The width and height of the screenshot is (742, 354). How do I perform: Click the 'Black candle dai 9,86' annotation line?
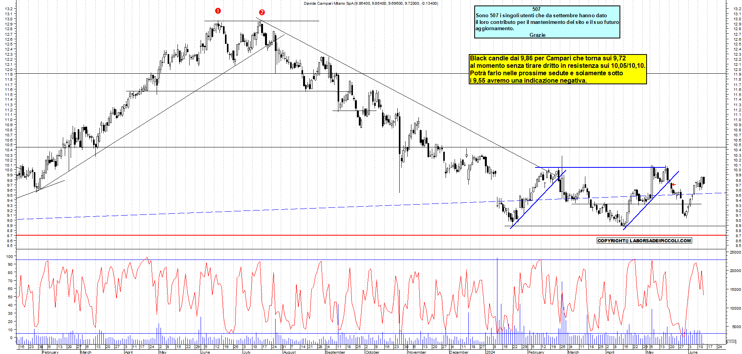[548, 58]
